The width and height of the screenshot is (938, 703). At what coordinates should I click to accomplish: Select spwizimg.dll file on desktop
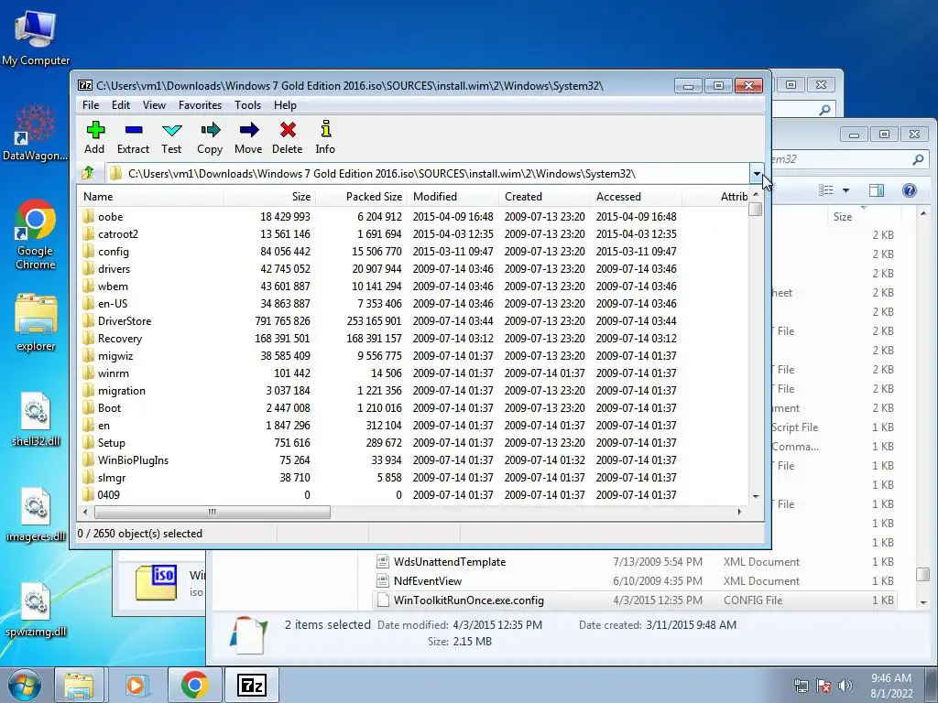[x=36, y=611]
